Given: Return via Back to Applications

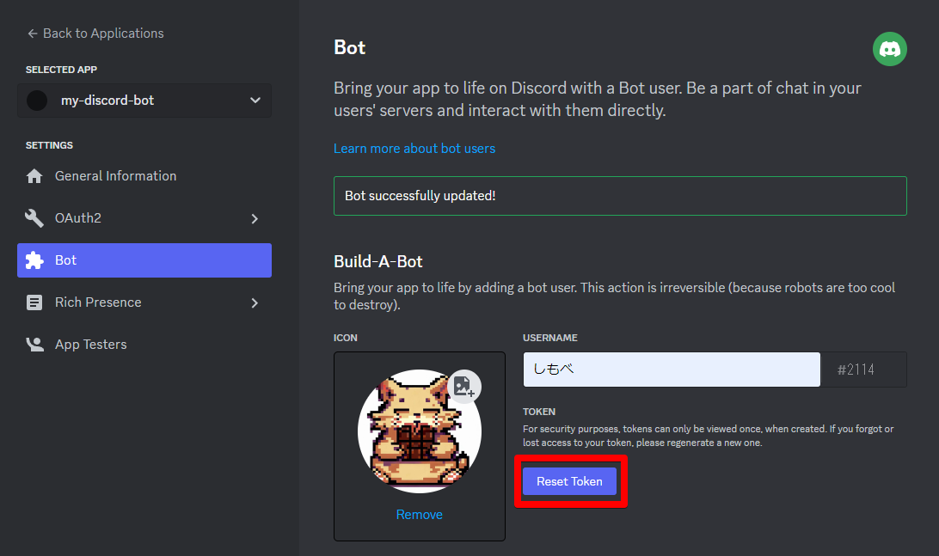Looking at the screenshot, I should (95, 33).
